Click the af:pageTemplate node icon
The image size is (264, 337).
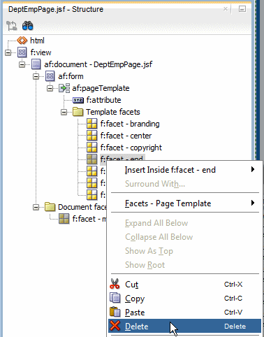tap(64, 88)
